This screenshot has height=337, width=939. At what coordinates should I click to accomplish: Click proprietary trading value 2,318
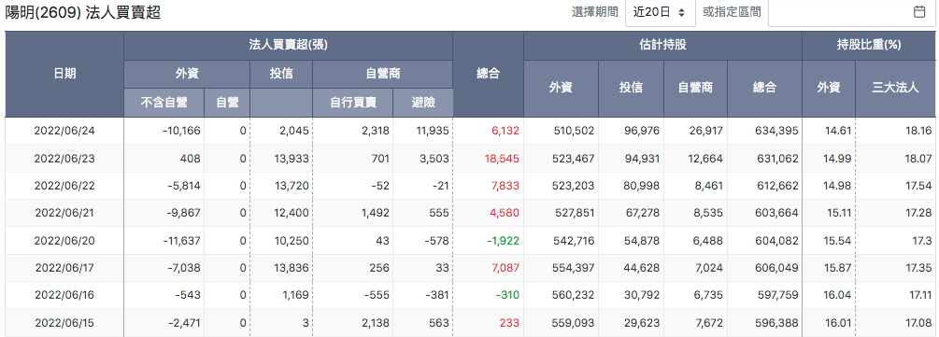click(x=377, y=131)
